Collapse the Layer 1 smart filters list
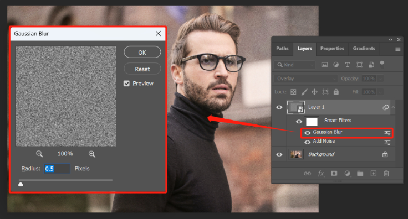The width and height of the screenshot is (408, 219). (x=393, y=107)
